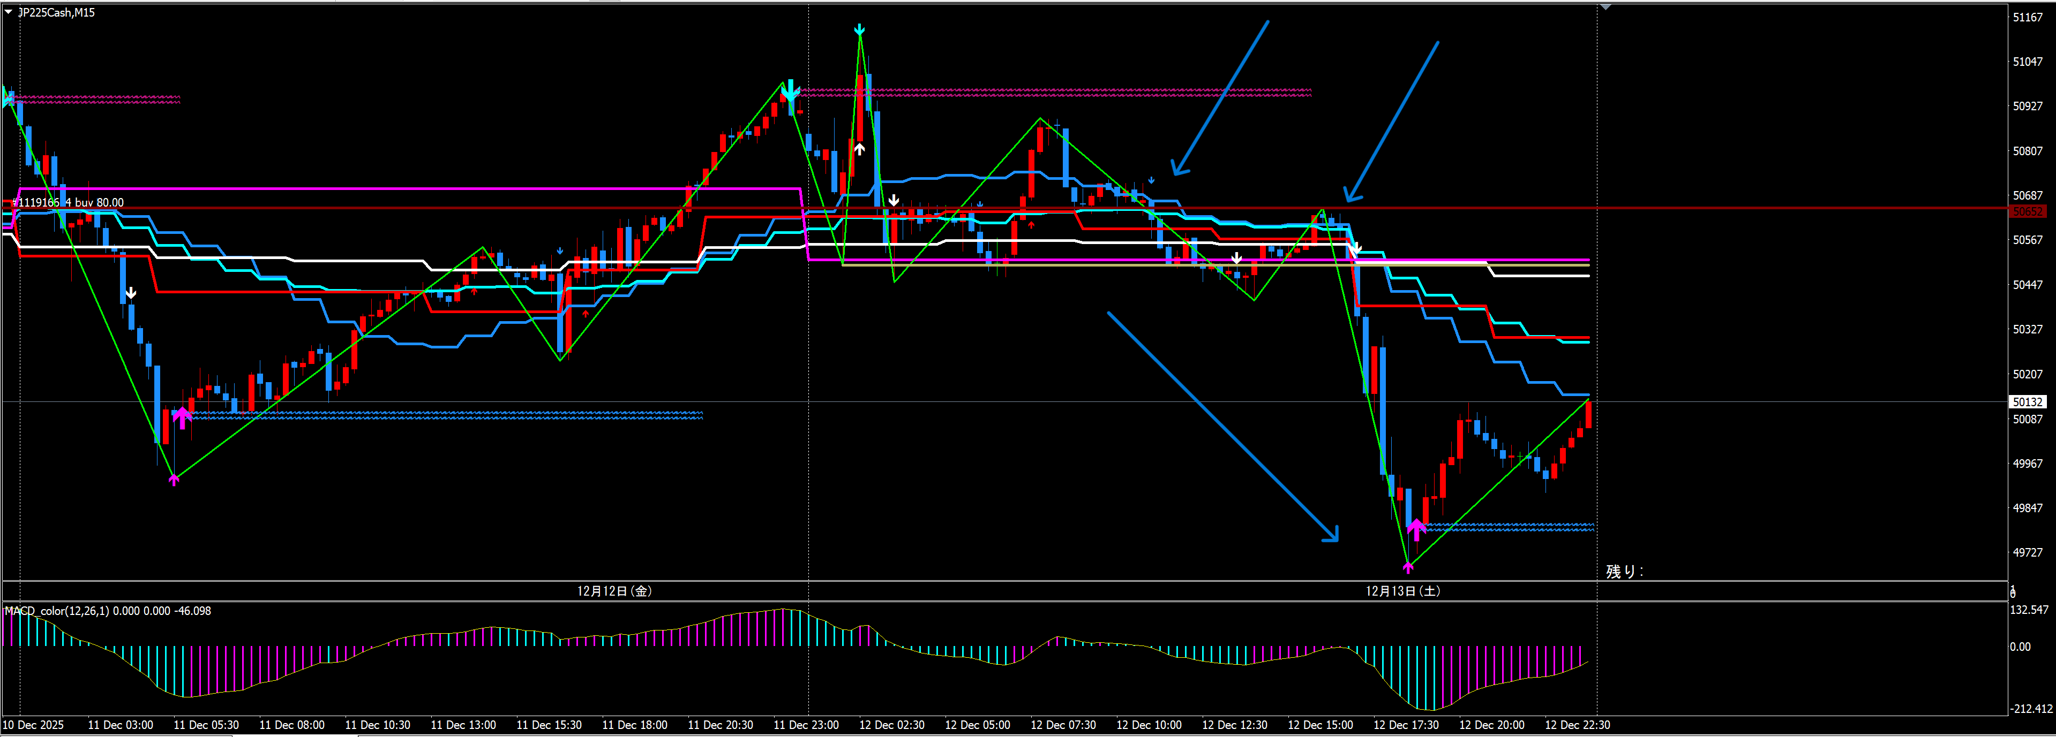Image resolution: width=2056 pixels, height=737 pixels.
Task: Click the current price tag 50132
Action: tap(2028, 402)
